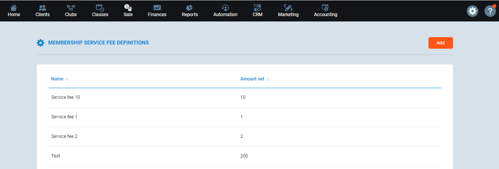Open the Test fee definition row
This screenshot has height=169, width=499.
56,156
